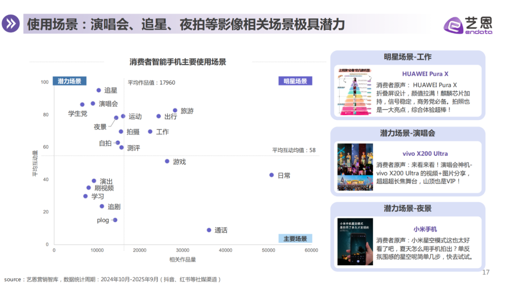Screen dimensions: 509x286
Task: Click the vivo X200 Ultra heading
Action: click(x=425, y=153)
